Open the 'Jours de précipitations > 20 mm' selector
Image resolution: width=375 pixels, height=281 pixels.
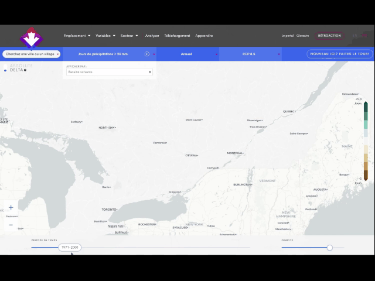[x=110, y=54]
